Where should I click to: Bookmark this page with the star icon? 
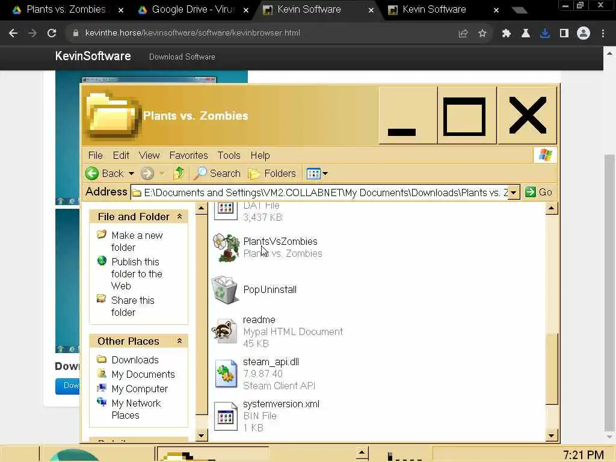tap(482, 34)
